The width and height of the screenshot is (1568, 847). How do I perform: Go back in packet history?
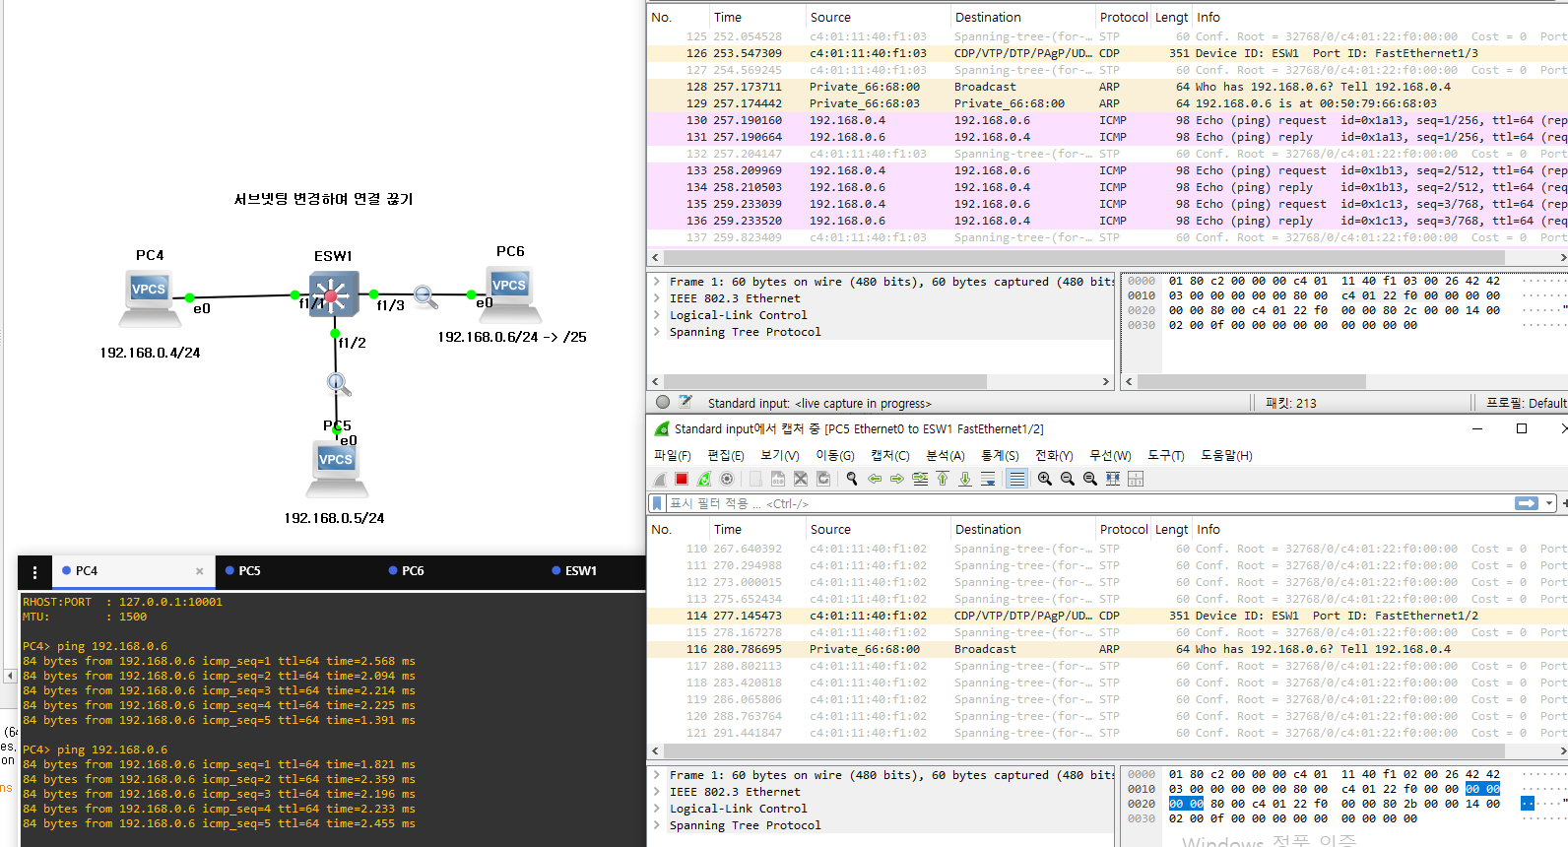pyautogui.click(x=875, y=479)
